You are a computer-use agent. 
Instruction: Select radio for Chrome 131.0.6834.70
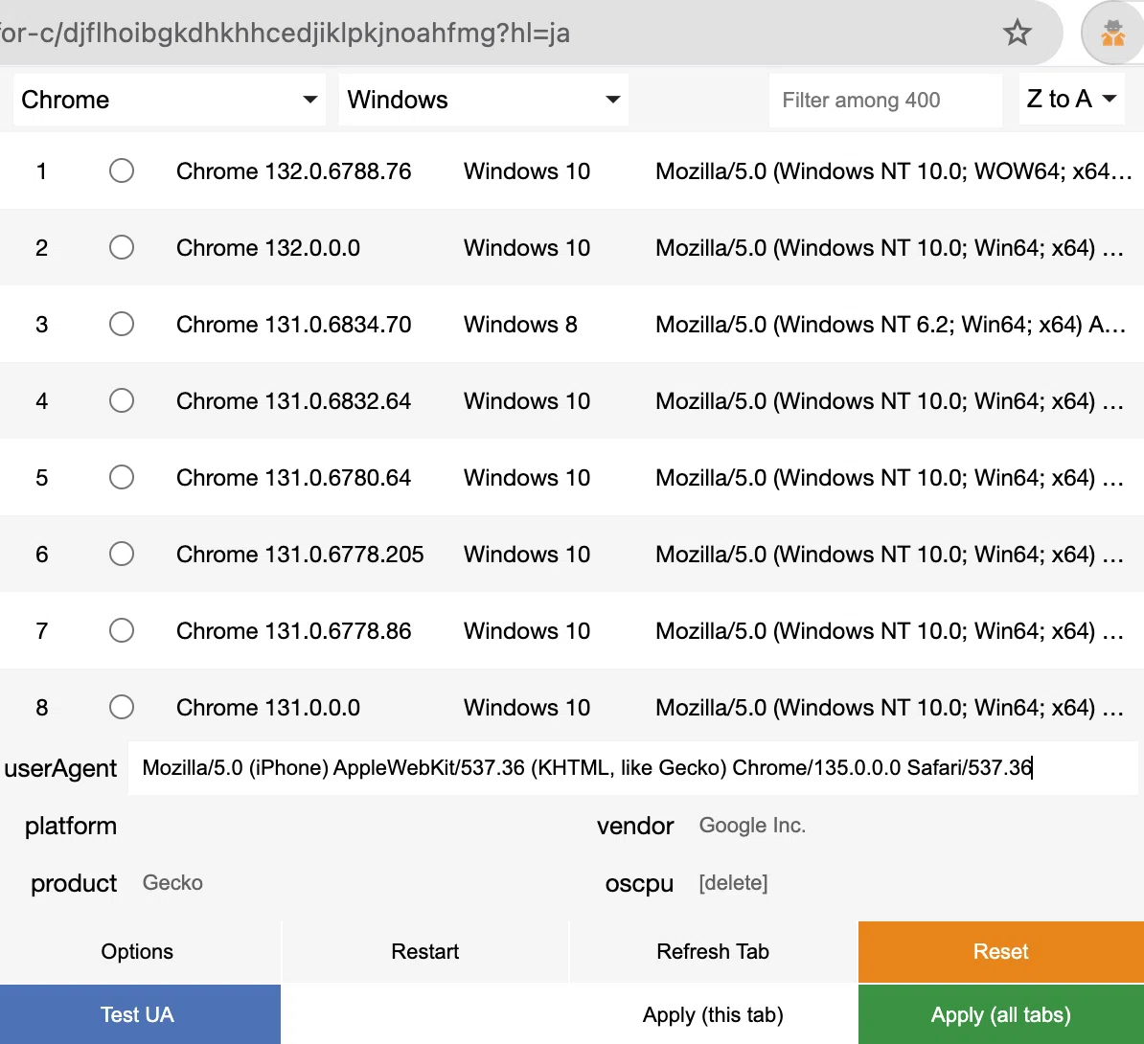tap(122, 324)
